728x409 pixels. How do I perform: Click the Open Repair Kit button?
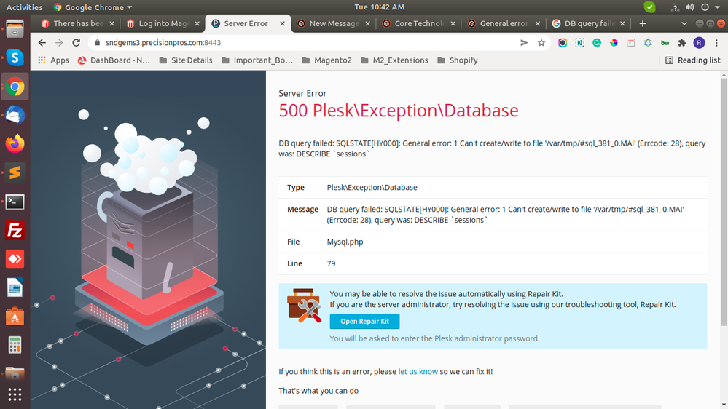tap(364, 322)
